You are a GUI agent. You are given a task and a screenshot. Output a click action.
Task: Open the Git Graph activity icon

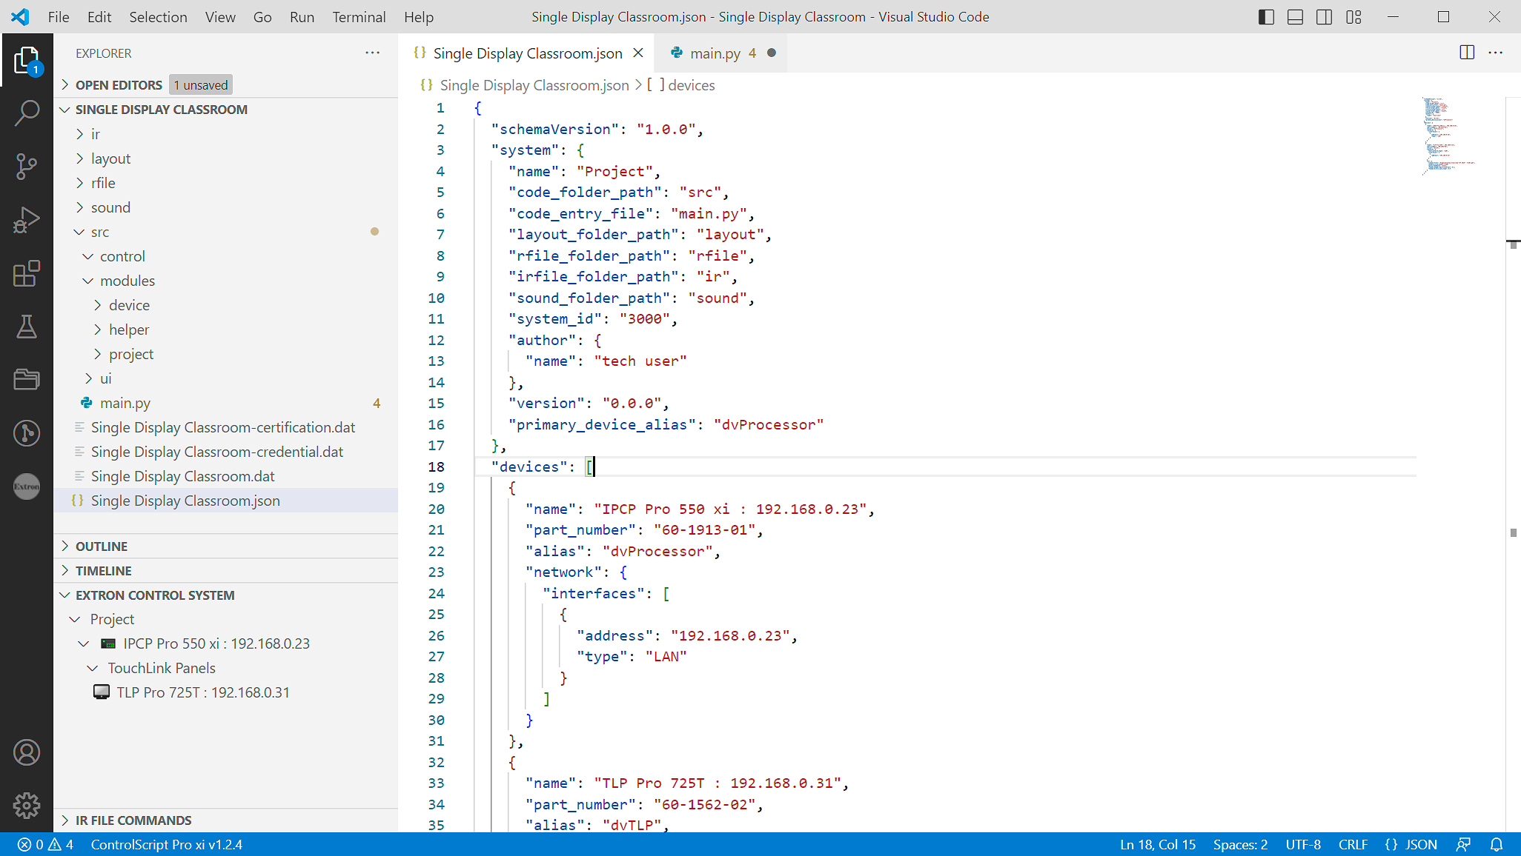coord(27,432)
